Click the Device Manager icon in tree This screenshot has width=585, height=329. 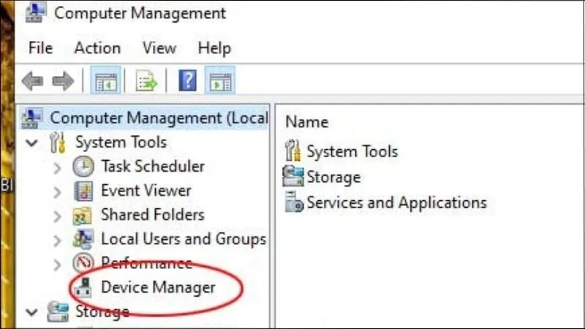click(x=83, y=287)
